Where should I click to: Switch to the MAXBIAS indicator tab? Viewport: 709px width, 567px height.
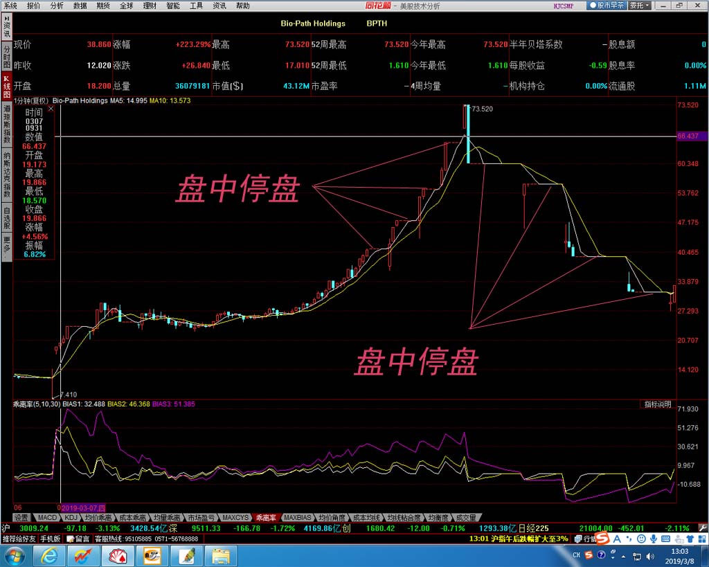(298, 518)
